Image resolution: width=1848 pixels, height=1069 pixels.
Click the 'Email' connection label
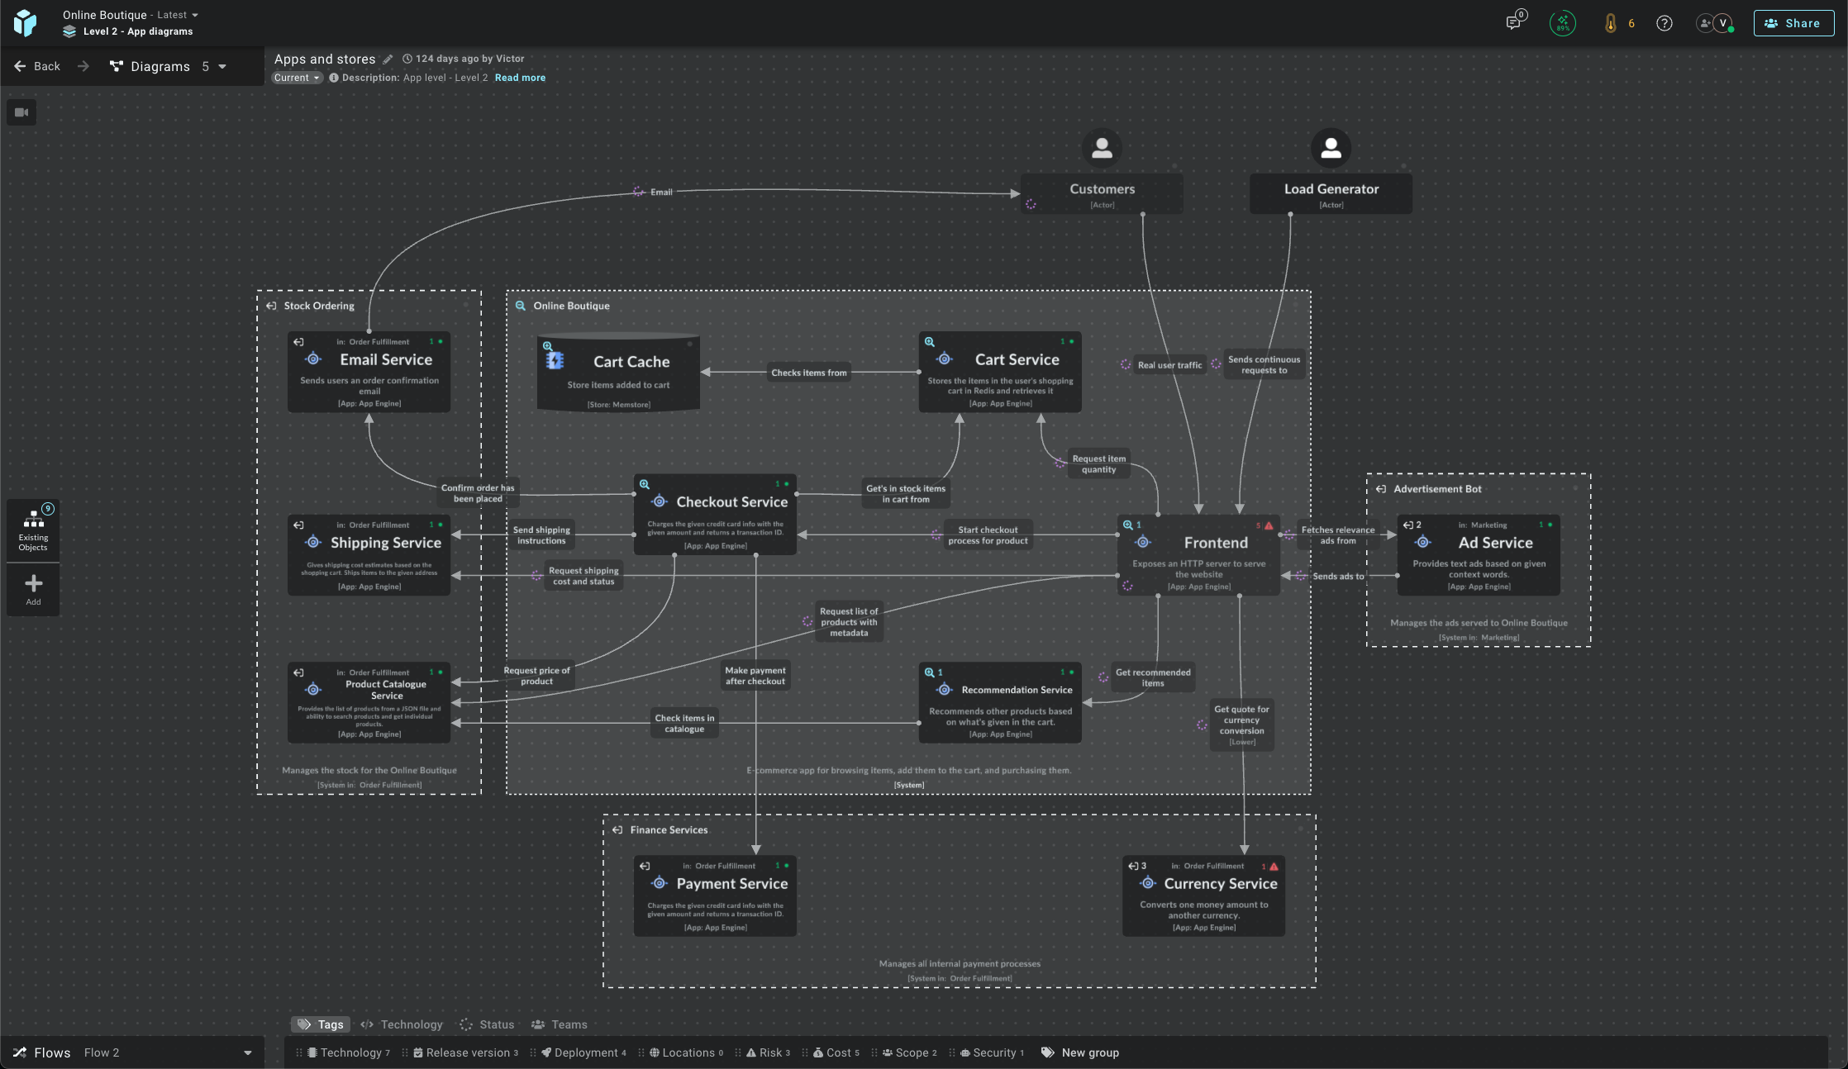(661, 192)
